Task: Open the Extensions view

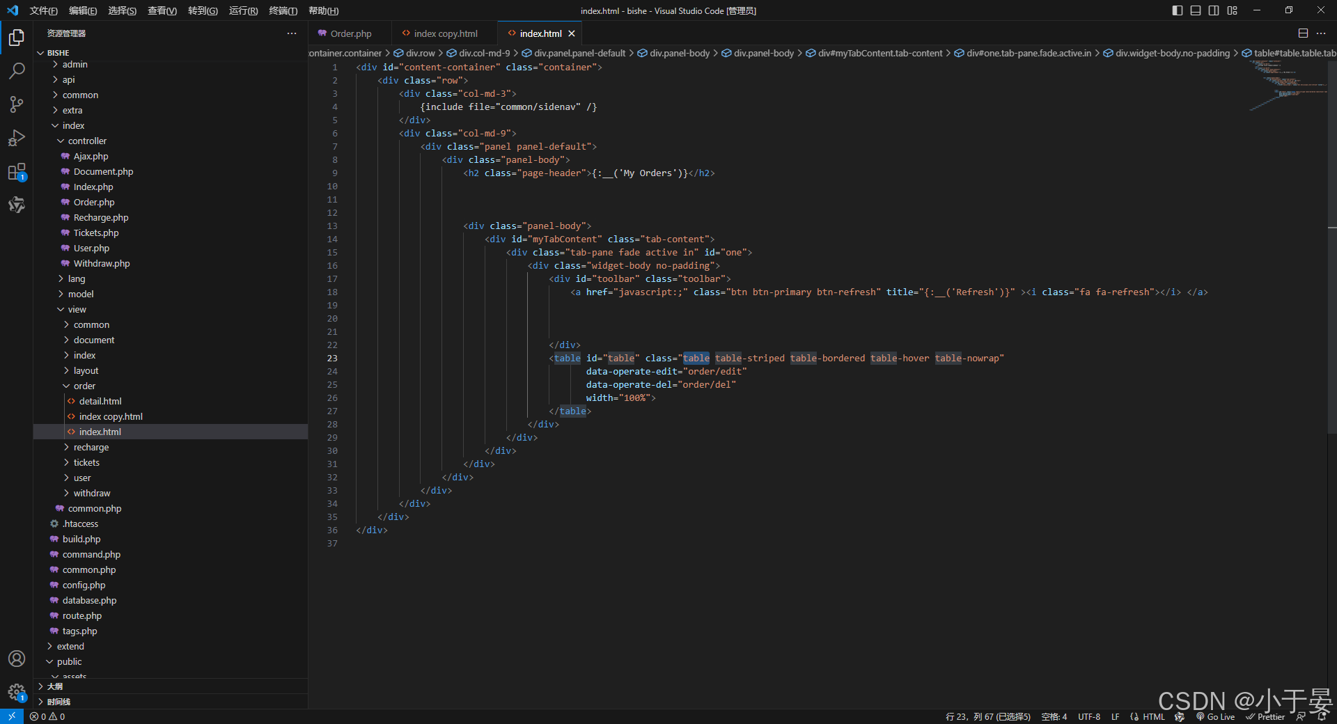Action: [17, 171]
